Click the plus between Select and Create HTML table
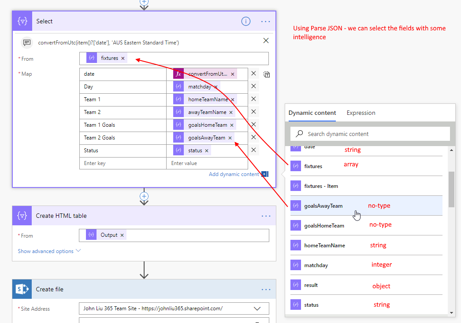Screen dimensions: 461x323 (144, 196)
